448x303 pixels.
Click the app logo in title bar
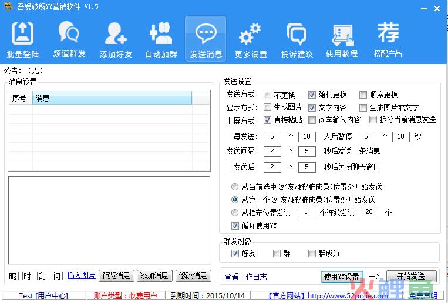coord(8,6)
